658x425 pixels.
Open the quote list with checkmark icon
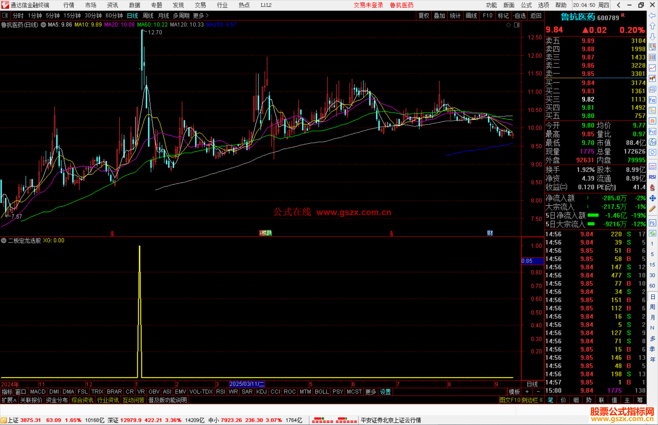coord(652,47)
